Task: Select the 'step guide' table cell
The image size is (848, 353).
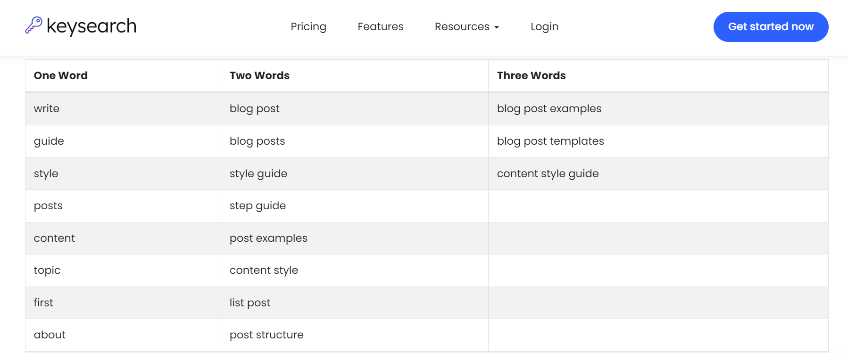Action: (x=258, y=205)
